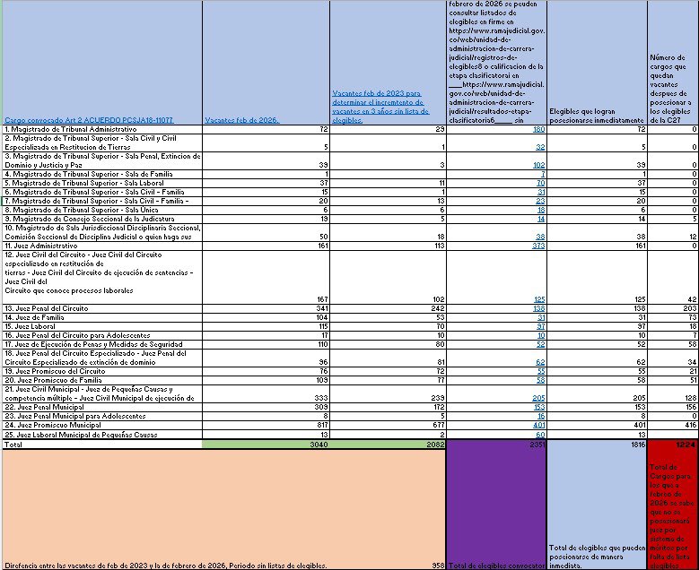Select cell '14. Juez de Familia'

[x=102, y=317]
